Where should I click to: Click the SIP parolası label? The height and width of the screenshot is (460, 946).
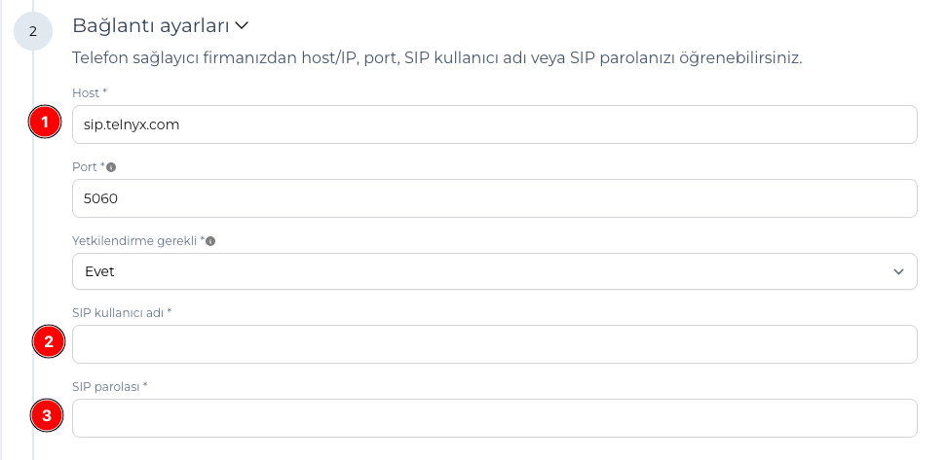[x=110, y=386]
